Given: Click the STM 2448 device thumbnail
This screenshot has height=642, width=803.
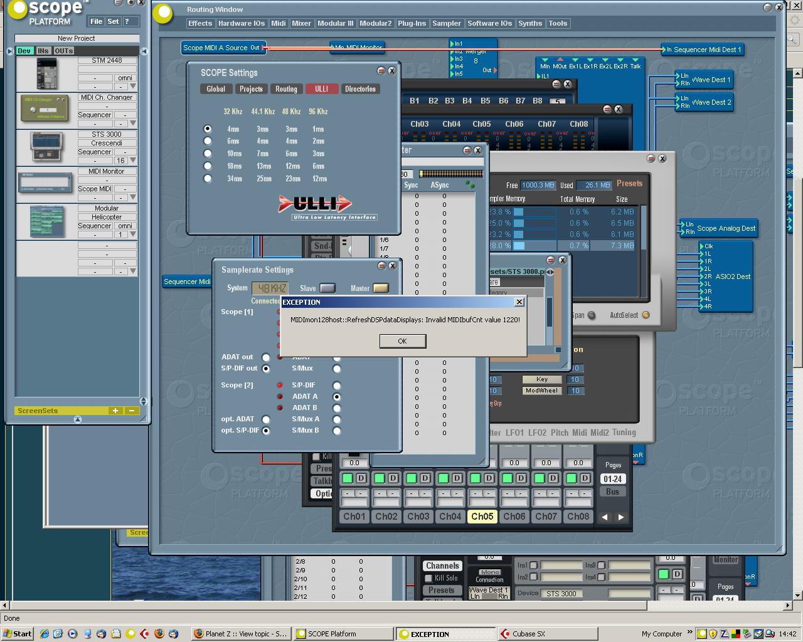Looking at the screenshot, I should 46,74.
